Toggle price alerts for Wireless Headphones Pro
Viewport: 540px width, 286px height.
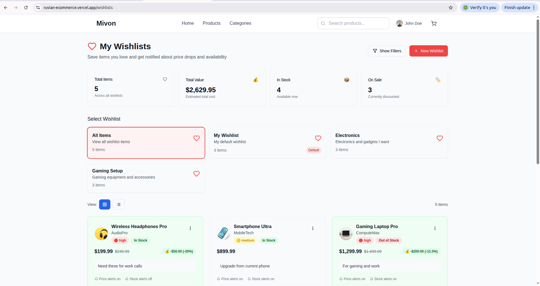coord(108,279)
